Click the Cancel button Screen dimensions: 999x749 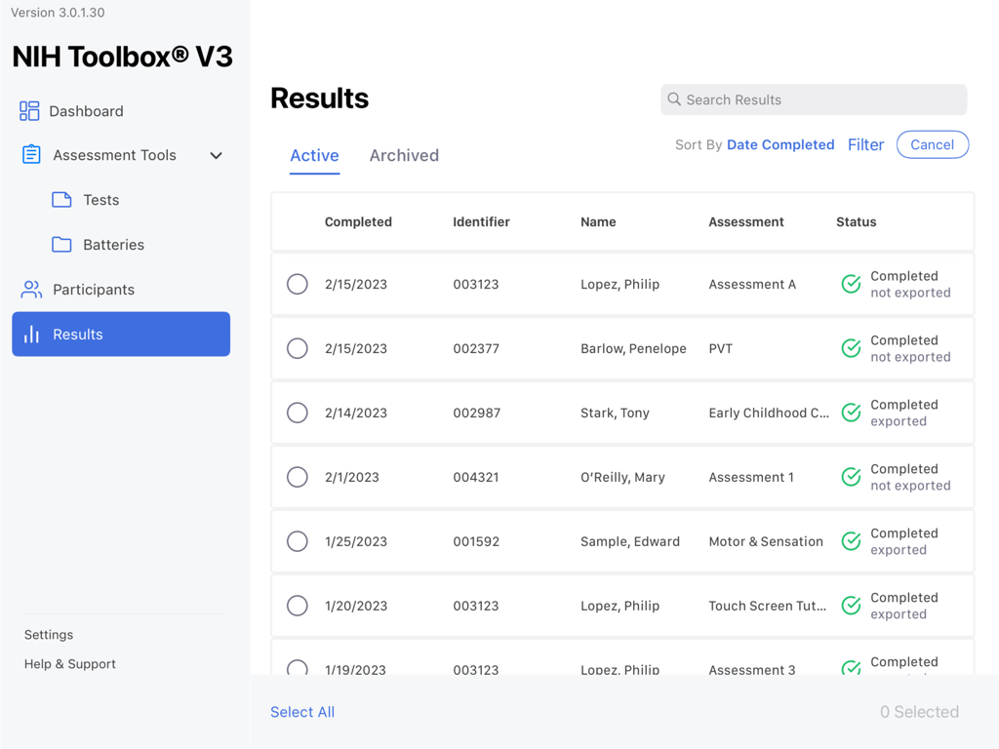click(933, 144)
